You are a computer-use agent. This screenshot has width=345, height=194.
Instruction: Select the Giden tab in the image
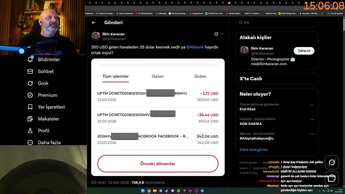coord(200,76)
